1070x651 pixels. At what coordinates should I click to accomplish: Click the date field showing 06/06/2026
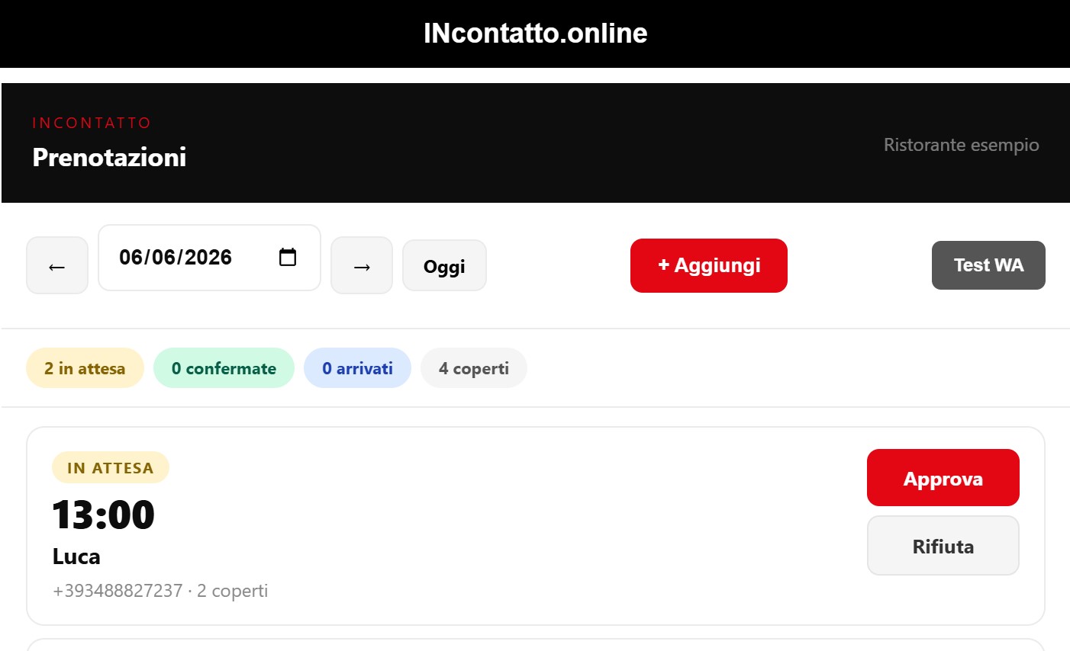209,258
